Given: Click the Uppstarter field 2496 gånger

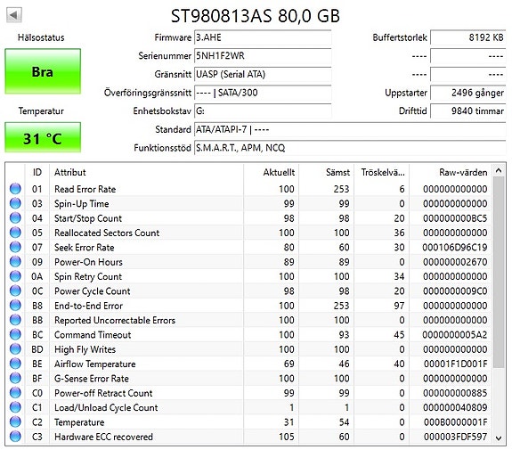Looking at the screenshot, I should tap(468, 93).
